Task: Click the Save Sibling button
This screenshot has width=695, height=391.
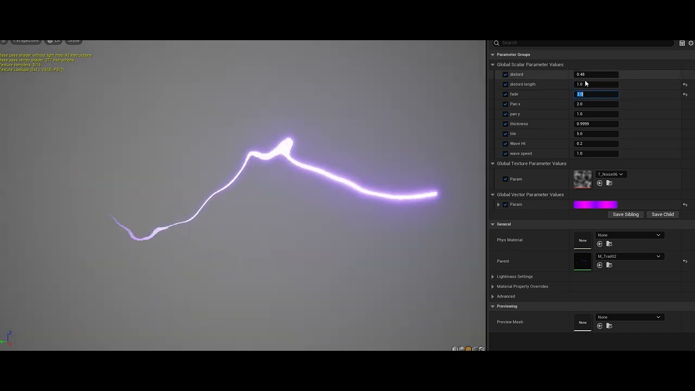Action: pyautogui.click(x=625, y=215)
